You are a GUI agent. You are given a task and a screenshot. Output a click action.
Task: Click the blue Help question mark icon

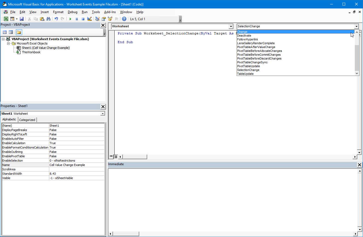click(x=124, y=19)
